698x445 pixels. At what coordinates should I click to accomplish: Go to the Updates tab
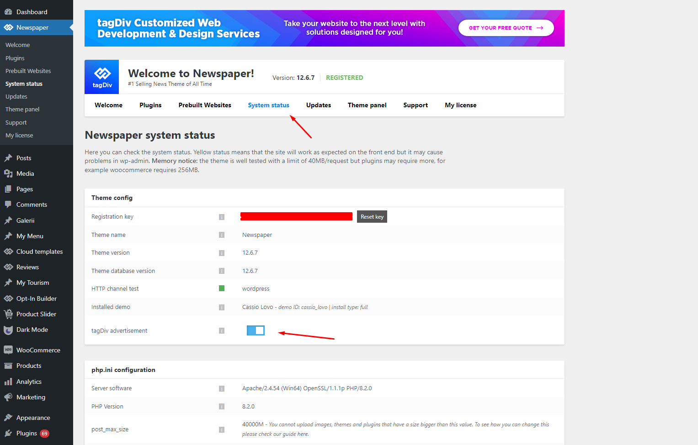pos(319,105)
